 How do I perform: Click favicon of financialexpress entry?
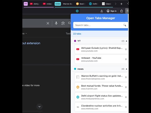click(78, 77)
